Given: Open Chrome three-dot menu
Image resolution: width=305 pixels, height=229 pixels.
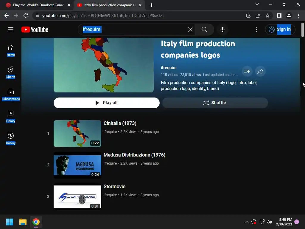Looking at the screenshot, I should coord(298,16).
